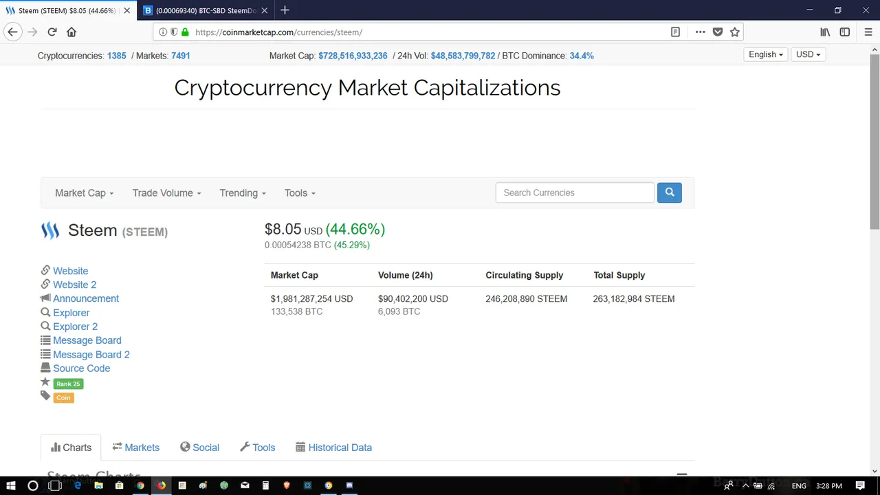The image size is (880, 495).
Task: Open the Firefox hamburger menu
Action: [x=868, y=32]
